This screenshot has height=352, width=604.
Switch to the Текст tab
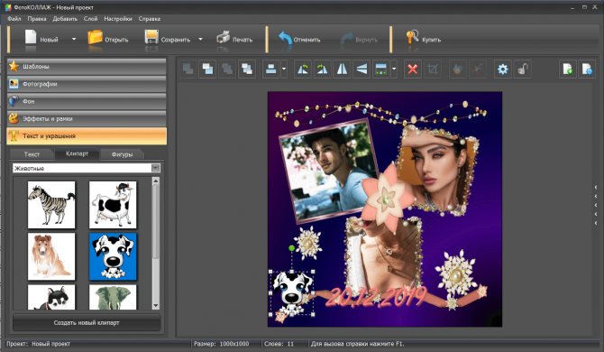[32, 154]
